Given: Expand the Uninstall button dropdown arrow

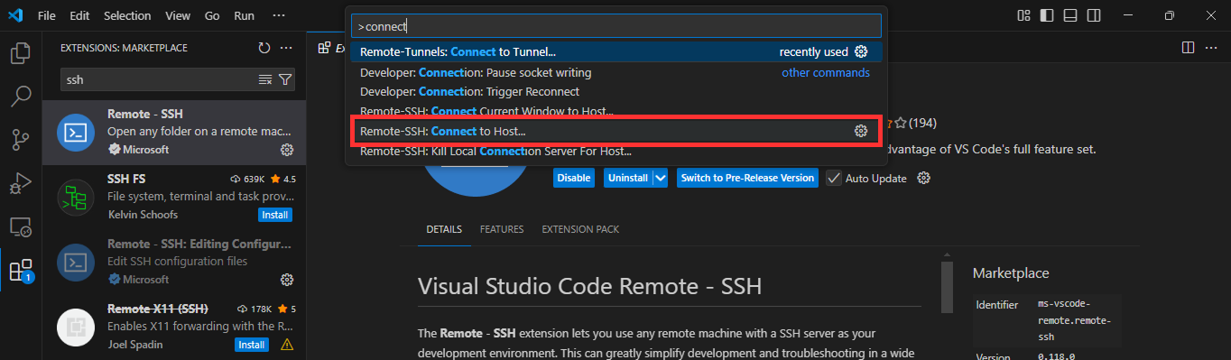Looking at the screenshot, I should (x=661, y=178).
